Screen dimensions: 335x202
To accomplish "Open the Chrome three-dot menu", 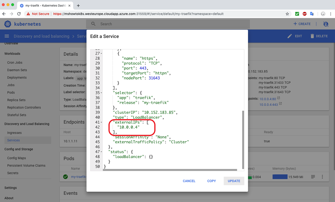I will click(x=331, y=14).
